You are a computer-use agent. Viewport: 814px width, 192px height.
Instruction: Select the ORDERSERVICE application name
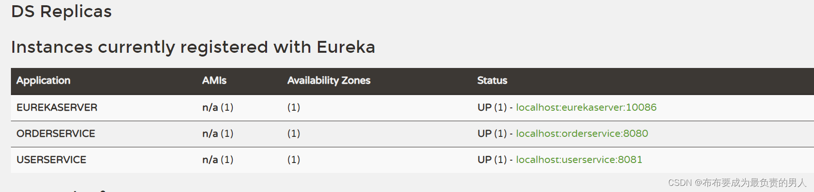coord(56,134)
